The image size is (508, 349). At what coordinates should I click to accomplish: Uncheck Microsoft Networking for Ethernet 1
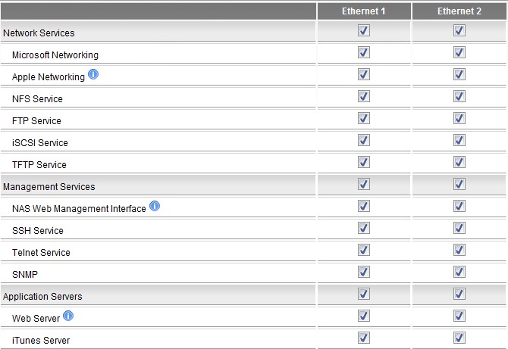364,52
